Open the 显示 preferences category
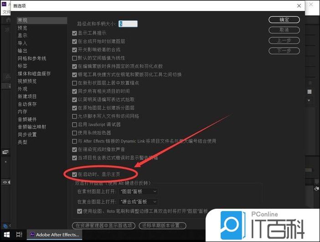This screenshot has width=320, height=242. (x=22, y=36)
